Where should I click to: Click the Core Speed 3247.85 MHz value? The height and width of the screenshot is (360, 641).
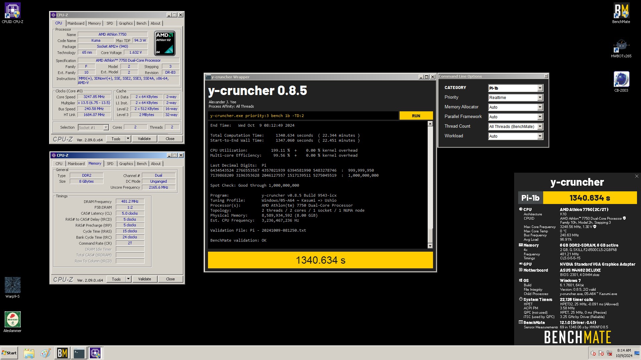click(94, 97)
